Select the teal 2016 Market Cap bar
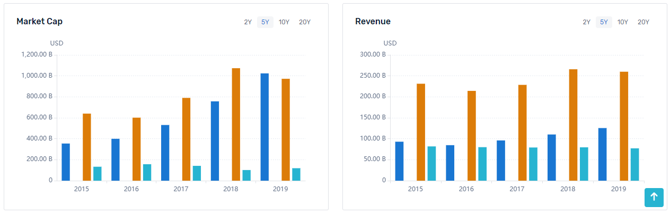The width and height of the screenshot is (670, 215). click(x=147, y=173)
